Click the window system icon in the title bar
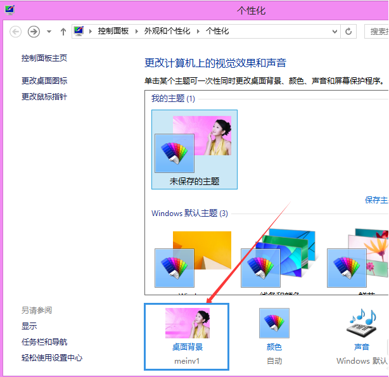The height and width of the screenshot is (377, 389). point(9,9)
